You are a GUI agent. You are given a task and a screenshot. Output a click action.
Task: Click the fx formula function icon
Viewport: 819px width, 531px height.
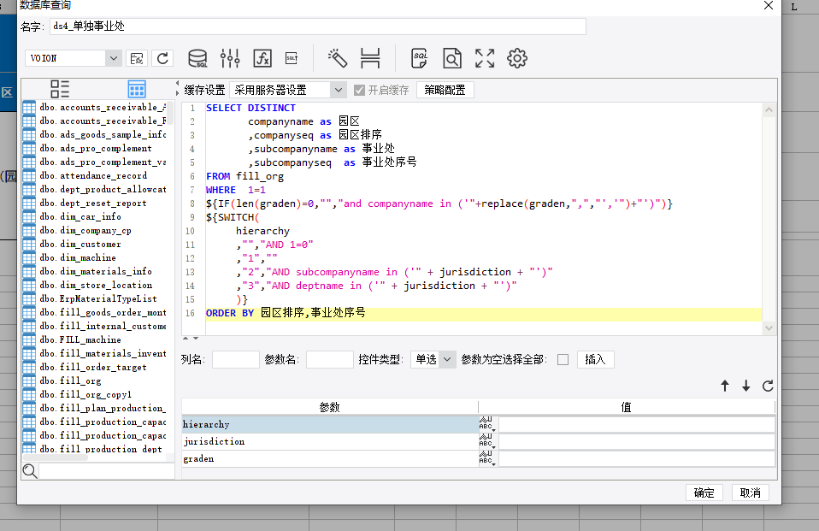click(262, 58)
